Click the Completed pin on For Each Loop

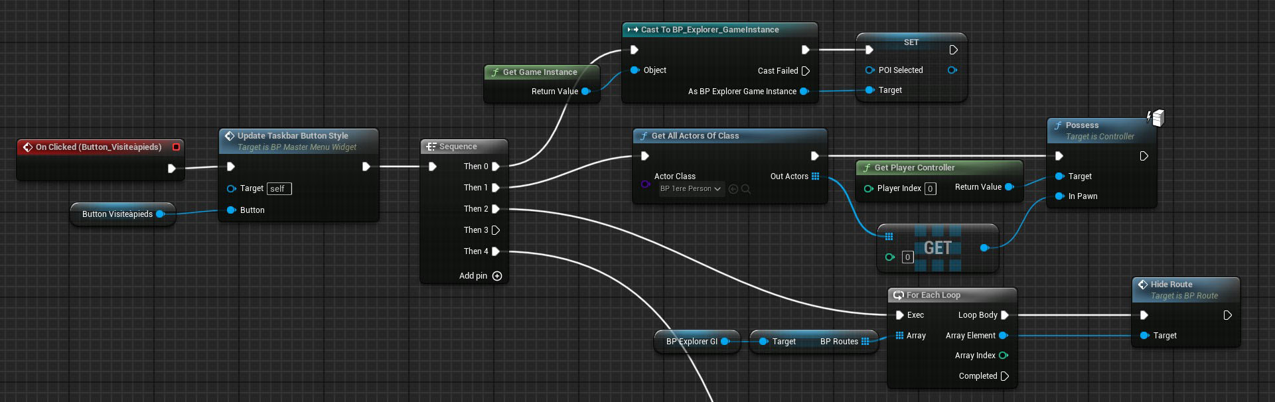pyautogui.click(x=1004, y=376)
